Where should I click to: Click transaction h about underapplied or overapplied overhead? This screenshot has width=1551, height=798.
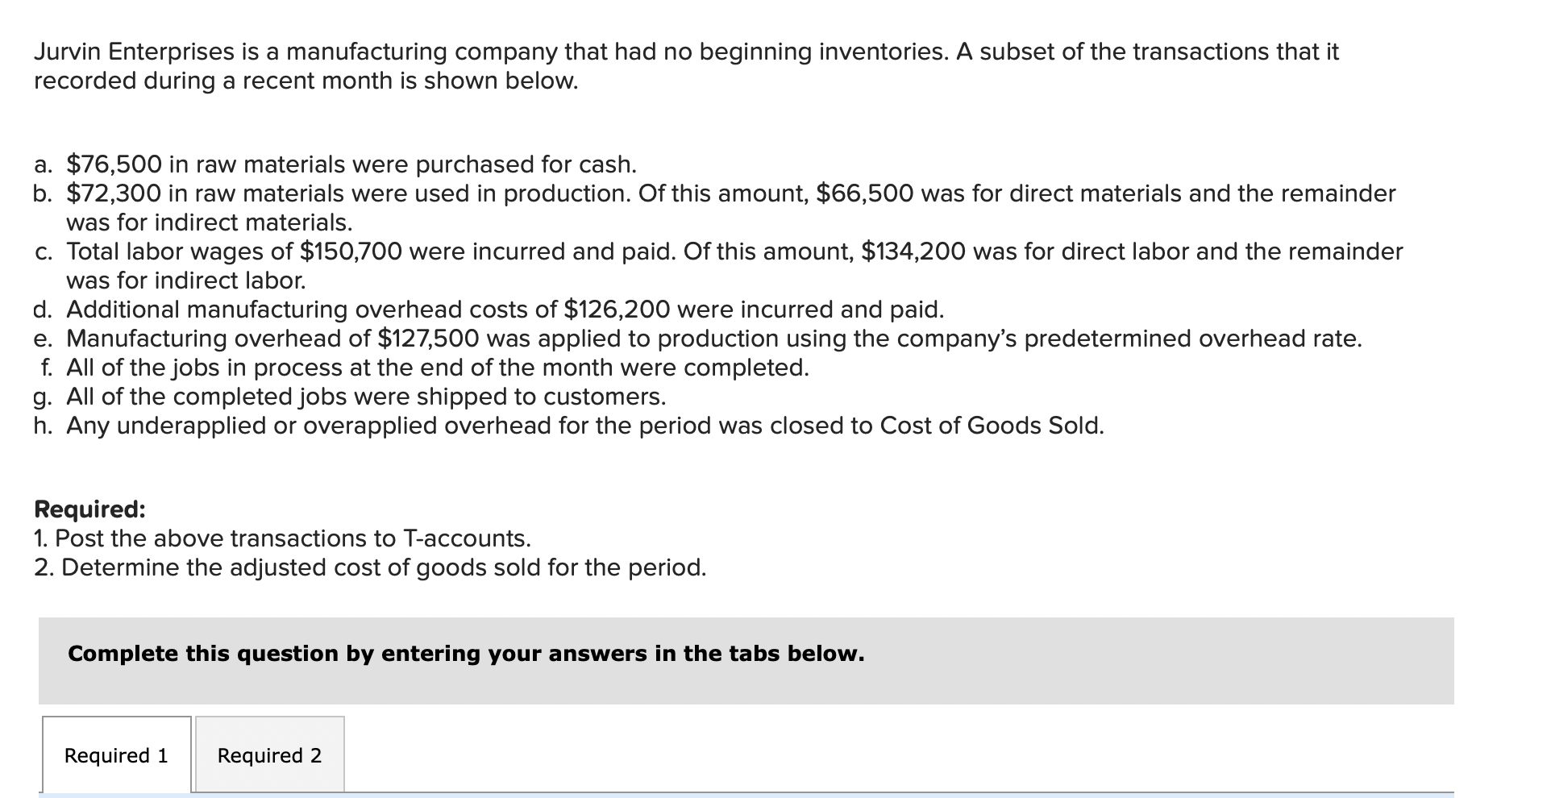point(569,426)
